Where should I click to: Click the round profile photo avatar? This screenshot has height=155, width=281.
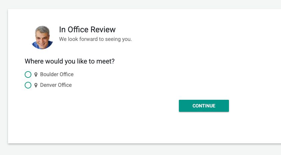click(x=42, y=37)
